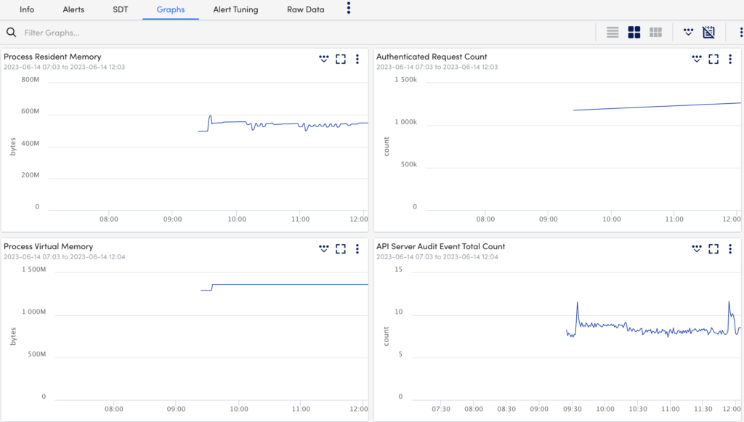Select the medium grid view toggle
Image resolution: width=744 pixels, height=422 pixels.
(634, 32)
